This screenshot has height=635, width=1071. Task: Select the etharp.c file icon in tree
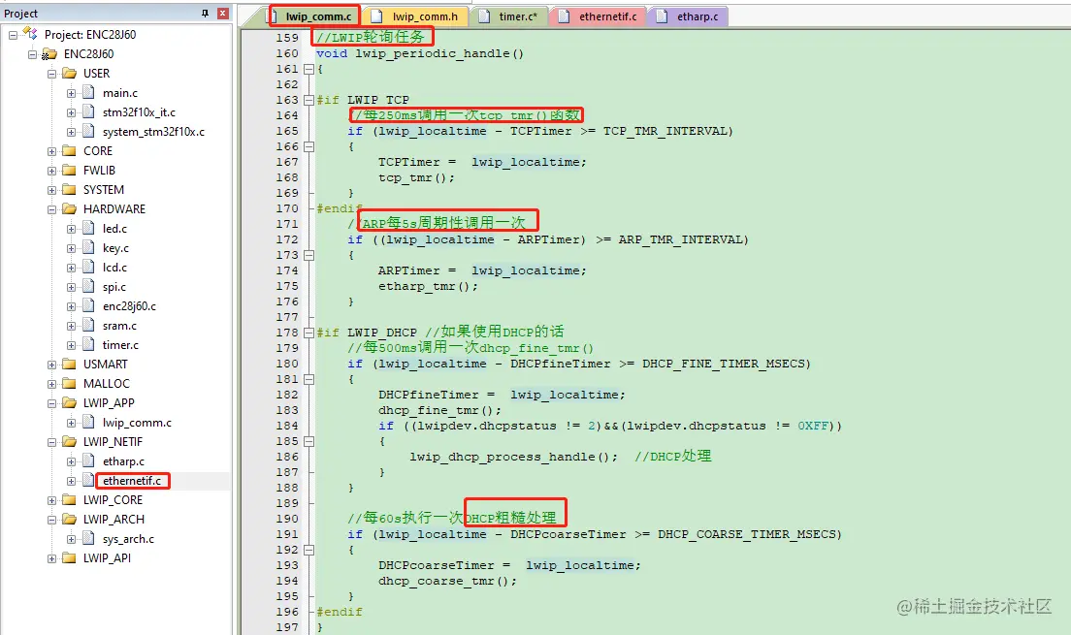pos(89,460)
